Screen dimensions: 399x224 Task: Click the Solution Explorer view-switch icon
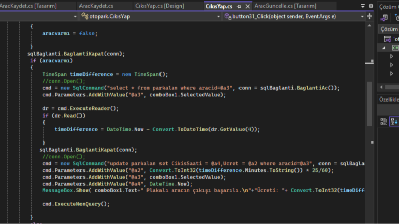pos(384,17)
